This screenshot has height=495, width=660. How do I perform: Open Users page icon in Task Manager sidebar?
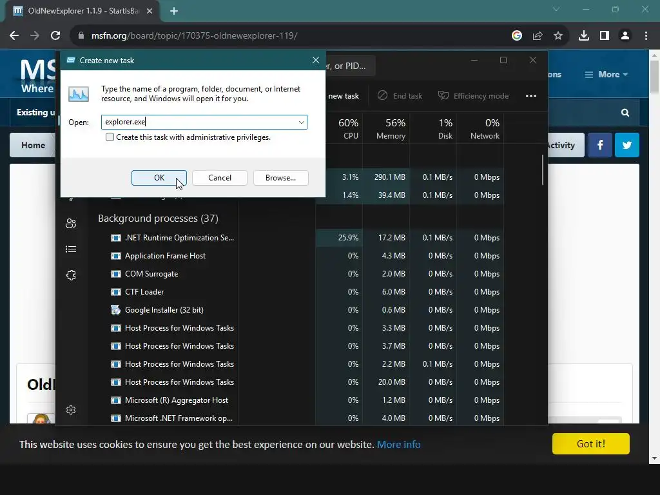pyautogui.click(x=71, y=224)
